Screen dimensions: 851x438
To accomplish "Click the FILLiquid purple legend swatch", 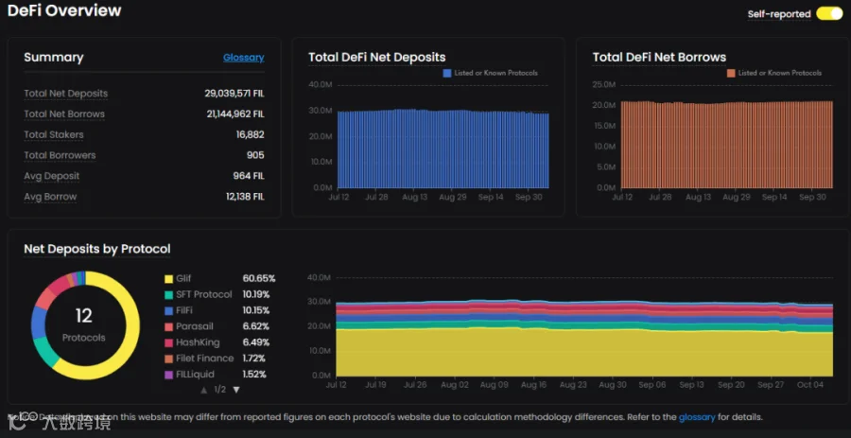I will tap(169, 375).
